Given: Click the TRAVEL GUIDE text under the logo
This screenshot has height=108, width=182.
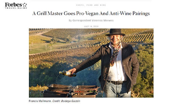Looking at the screenshot, I should point(16,8).
